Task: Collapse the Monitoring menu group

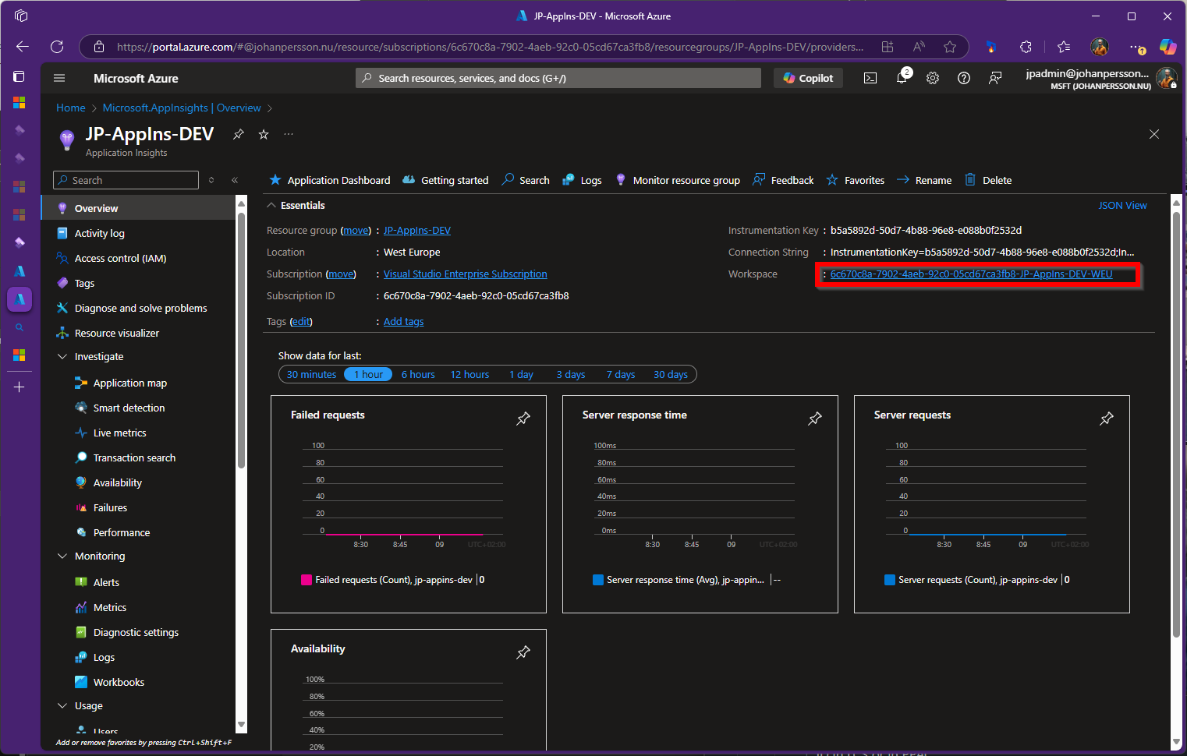Action: coord(62,556)
